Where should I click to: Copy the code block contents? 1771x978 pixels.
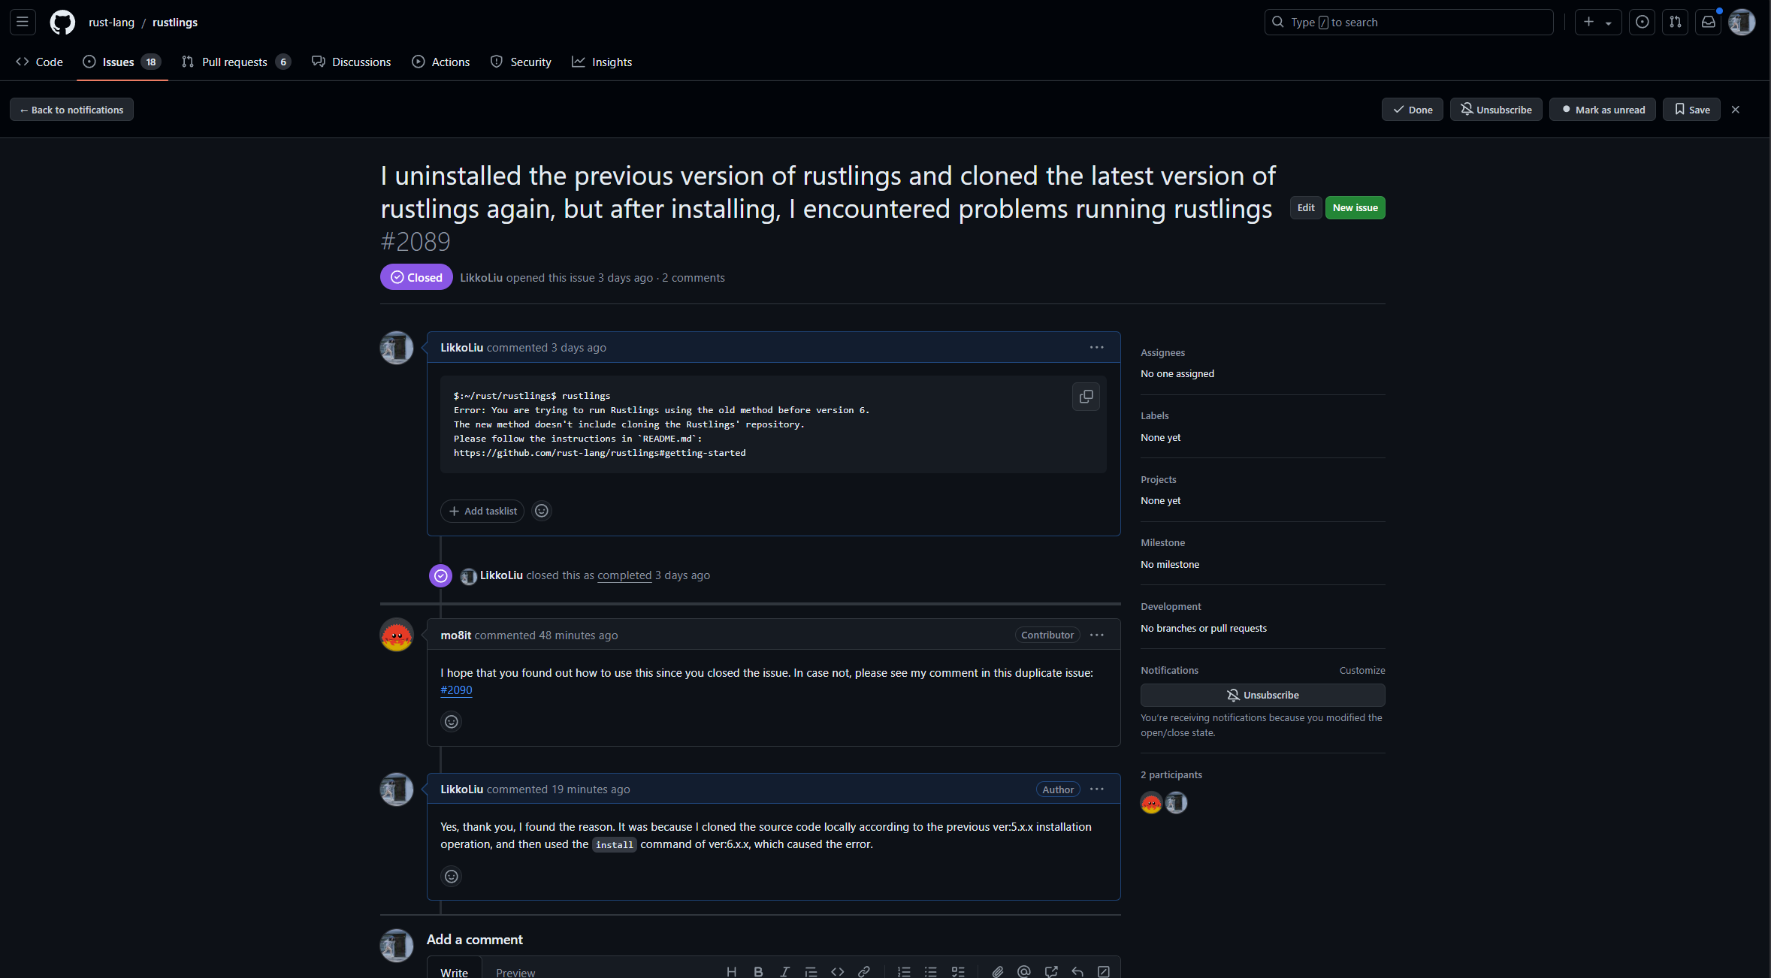pyautogui.click(x=1086, y=397)
